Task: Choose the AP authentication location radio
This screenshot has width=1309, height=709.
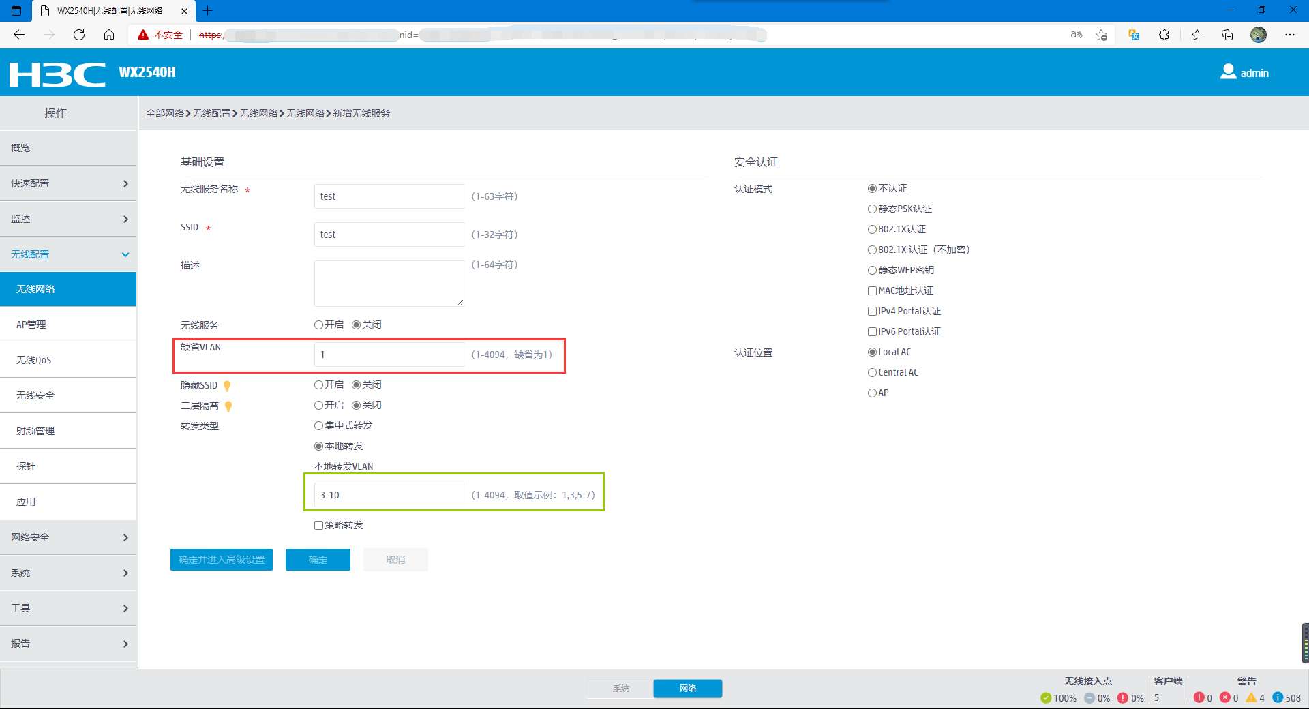Action: click(872, 393)
